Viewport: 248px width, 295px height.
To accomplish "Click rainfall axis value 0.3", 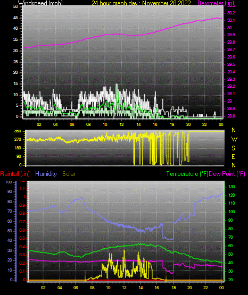I will click(22, 255).
